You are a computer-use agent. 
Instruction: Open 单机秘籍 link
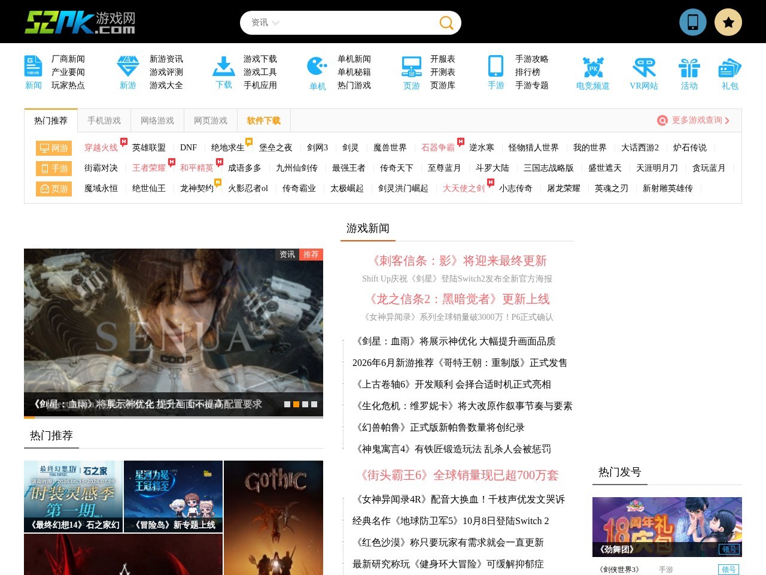[x=354, y=72]
